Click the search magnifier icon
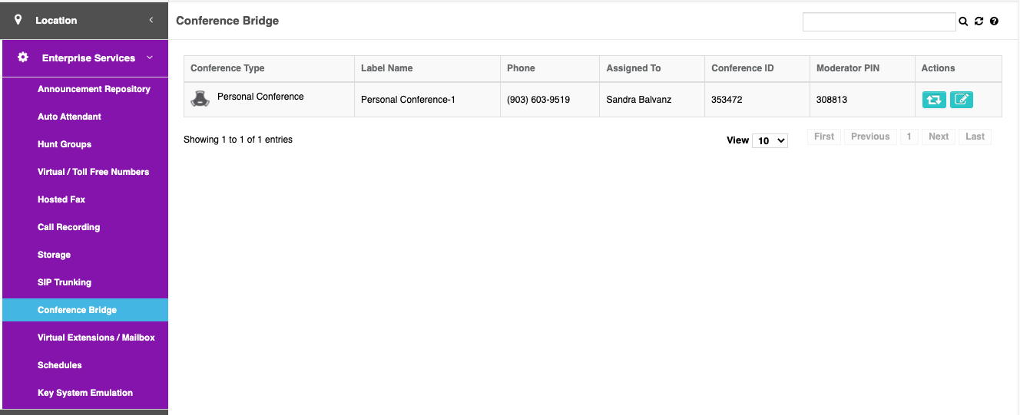 (963, 21)
